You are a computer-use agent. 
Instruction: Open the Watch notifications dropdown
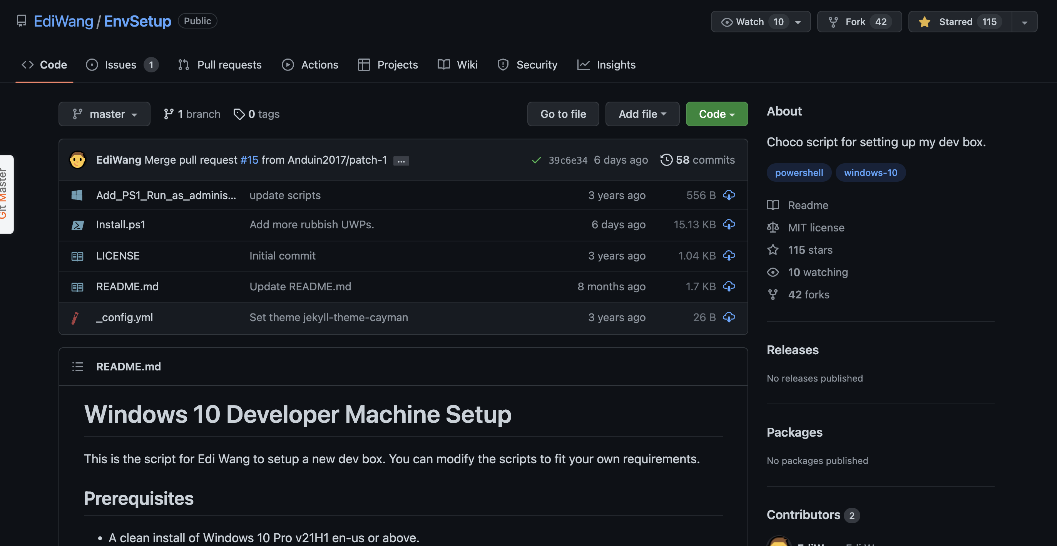(760, 21)
